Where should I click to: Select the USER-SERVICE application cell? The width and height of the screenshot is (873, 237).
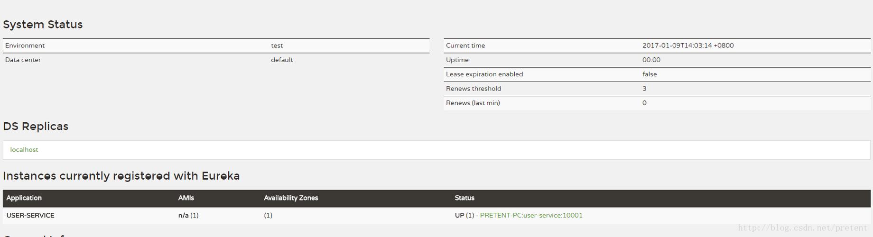coord(30,215)
